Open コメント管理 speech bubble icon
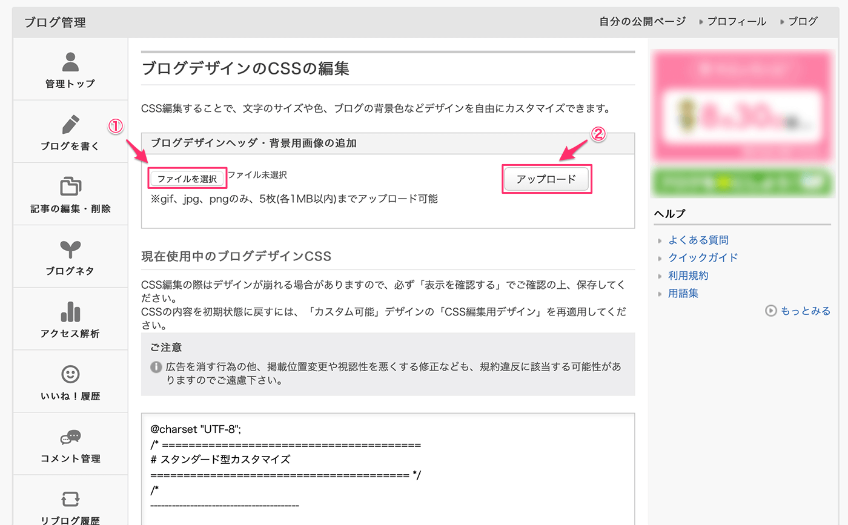The image size is (848, 525). click(70, 437)
